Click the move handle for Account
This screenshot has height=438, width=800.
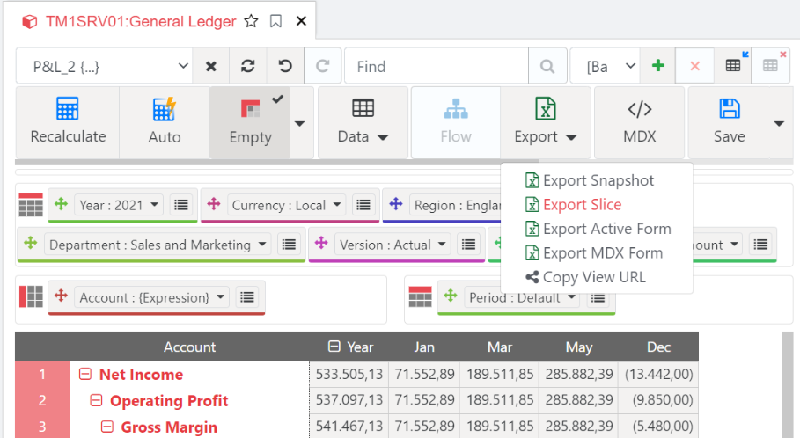point(62,296)
